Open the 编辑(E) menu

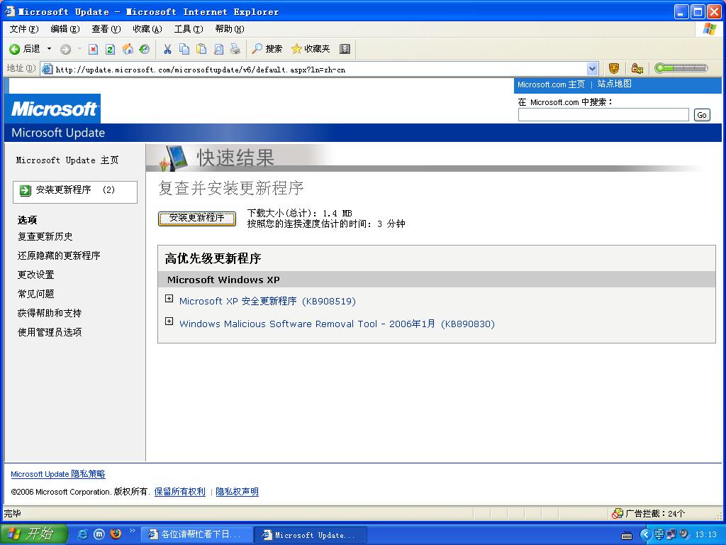pos(65,29)
